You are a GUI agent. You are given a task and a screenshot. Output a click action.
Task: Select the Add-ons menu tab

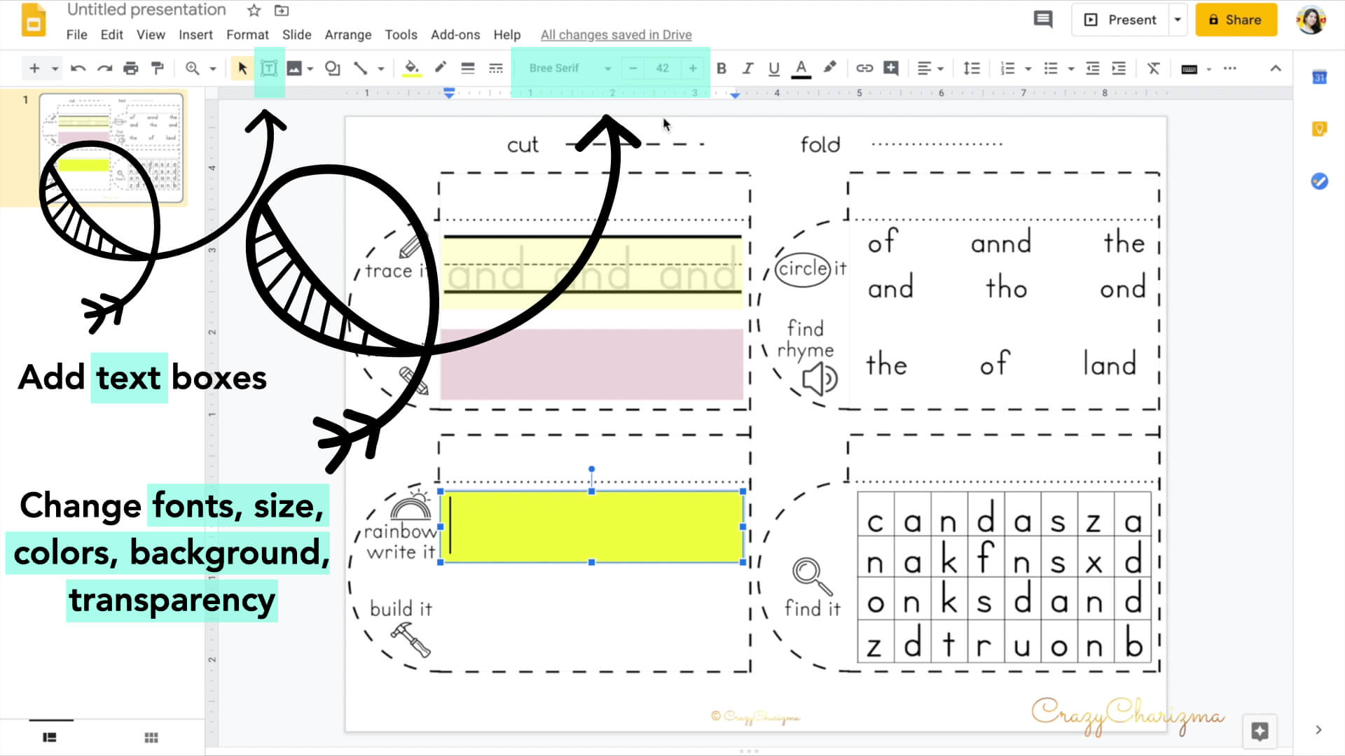pos(455,34)
